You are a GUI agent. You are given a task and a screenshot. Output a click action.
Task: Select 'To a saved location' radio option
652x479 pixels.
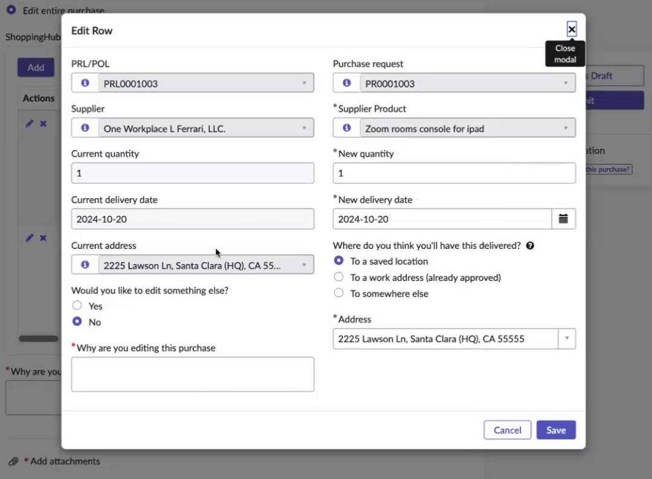tap(339, 260)
